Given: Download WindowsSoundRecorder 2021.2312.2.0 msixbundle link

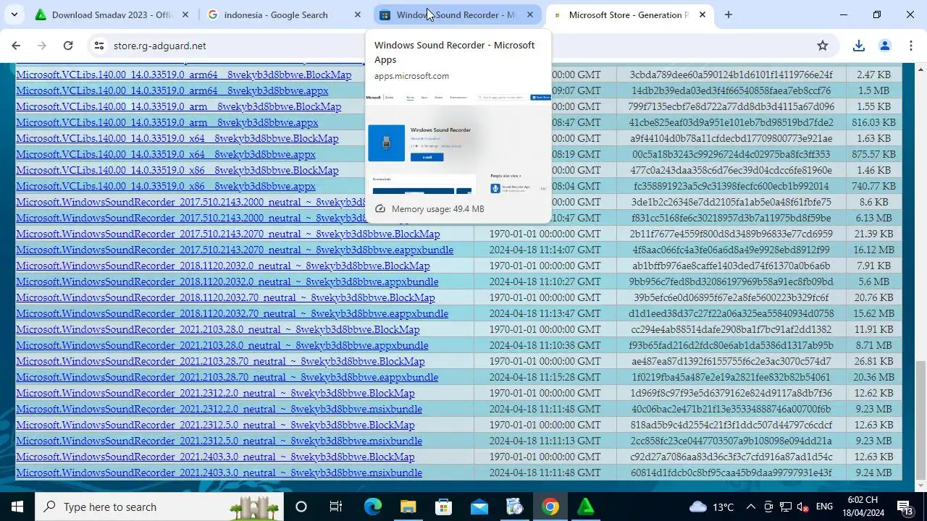Looking at the screenshot, I should (x=219, y=409).
